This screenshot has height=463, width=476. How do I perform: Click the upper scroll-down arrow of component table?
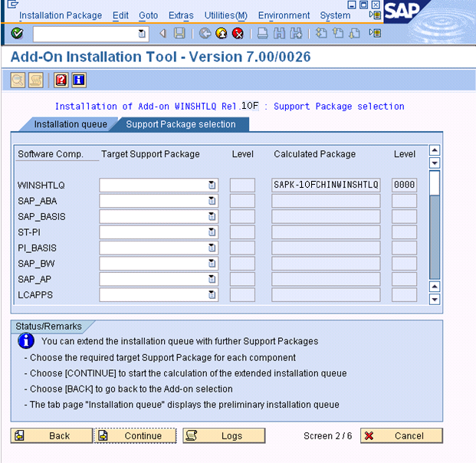[x=435, y=163]
